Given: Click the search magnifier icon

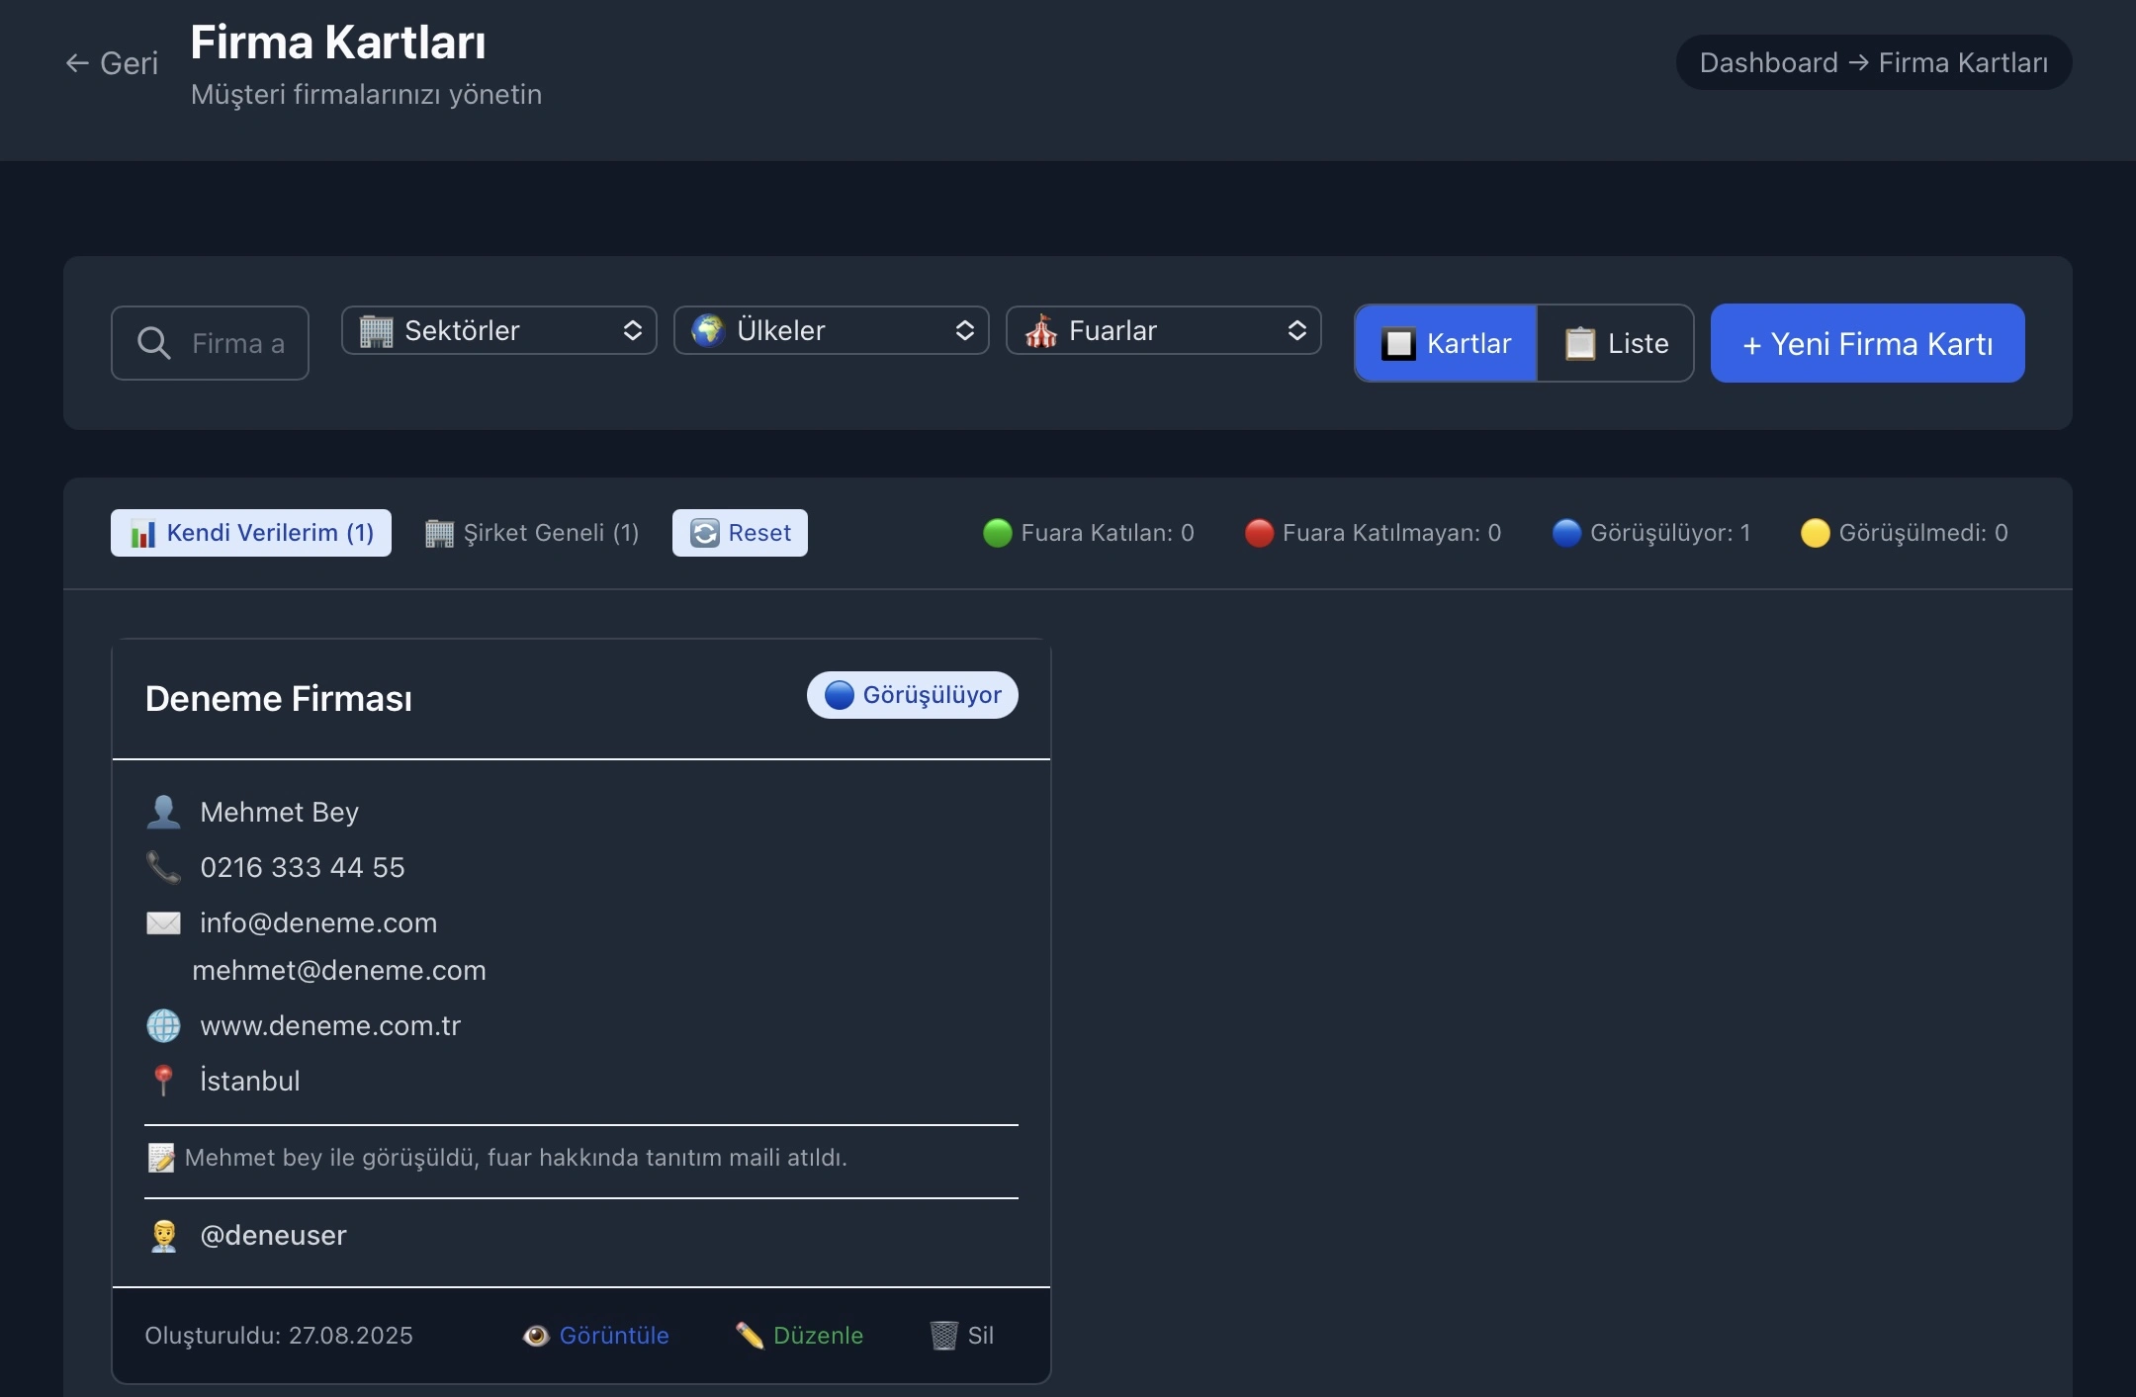Looking at the screenshot, I should (x=153, y=343).
